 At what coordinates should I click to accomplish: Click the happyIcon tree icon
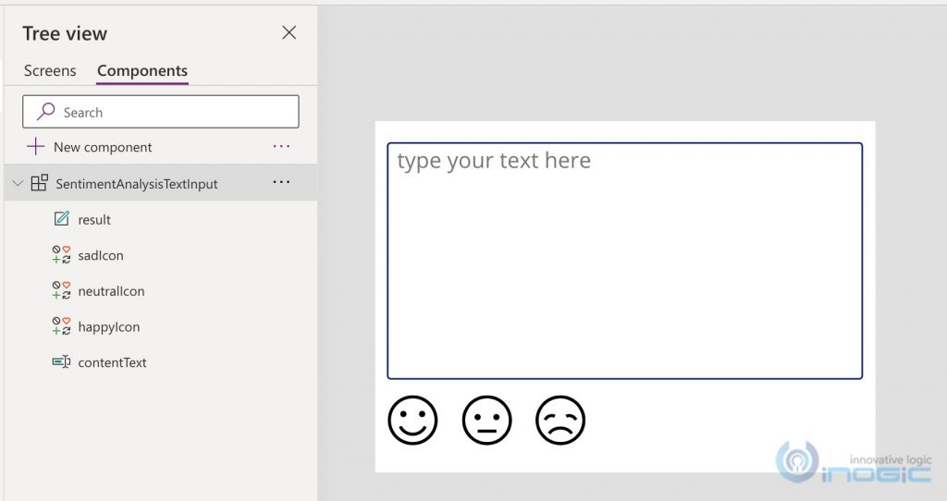pos(61,326)
